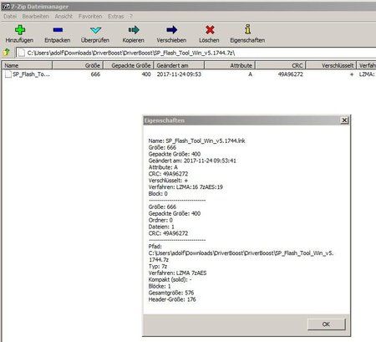Screen dimensions: 376x342
Task: Open the Extras menu
Action: [x=116, y=17]
